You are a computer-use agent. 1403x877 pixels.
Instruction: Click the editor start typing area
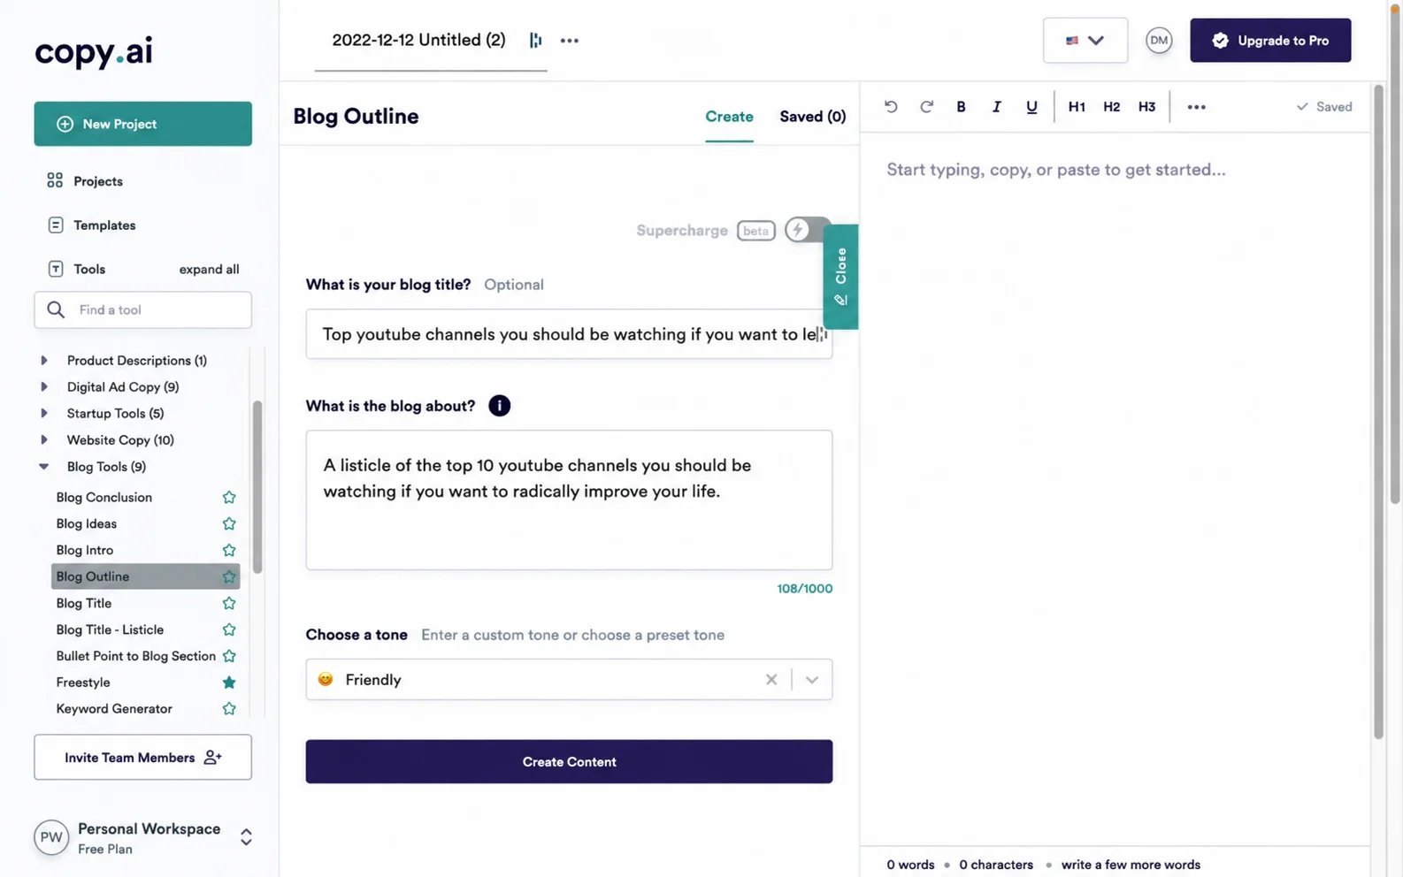(x=1056, y=170)
